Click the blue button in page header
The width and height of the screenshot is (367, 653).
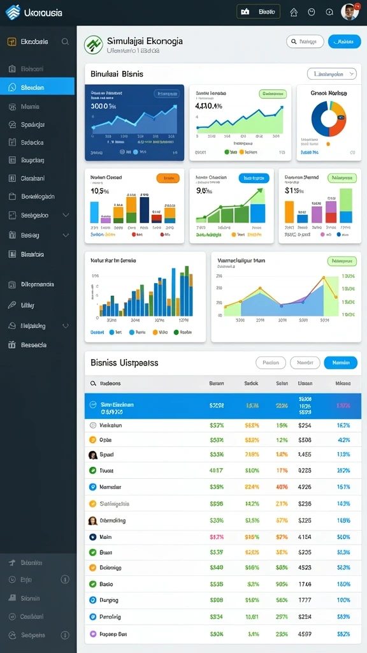click(x=344, y=41)
